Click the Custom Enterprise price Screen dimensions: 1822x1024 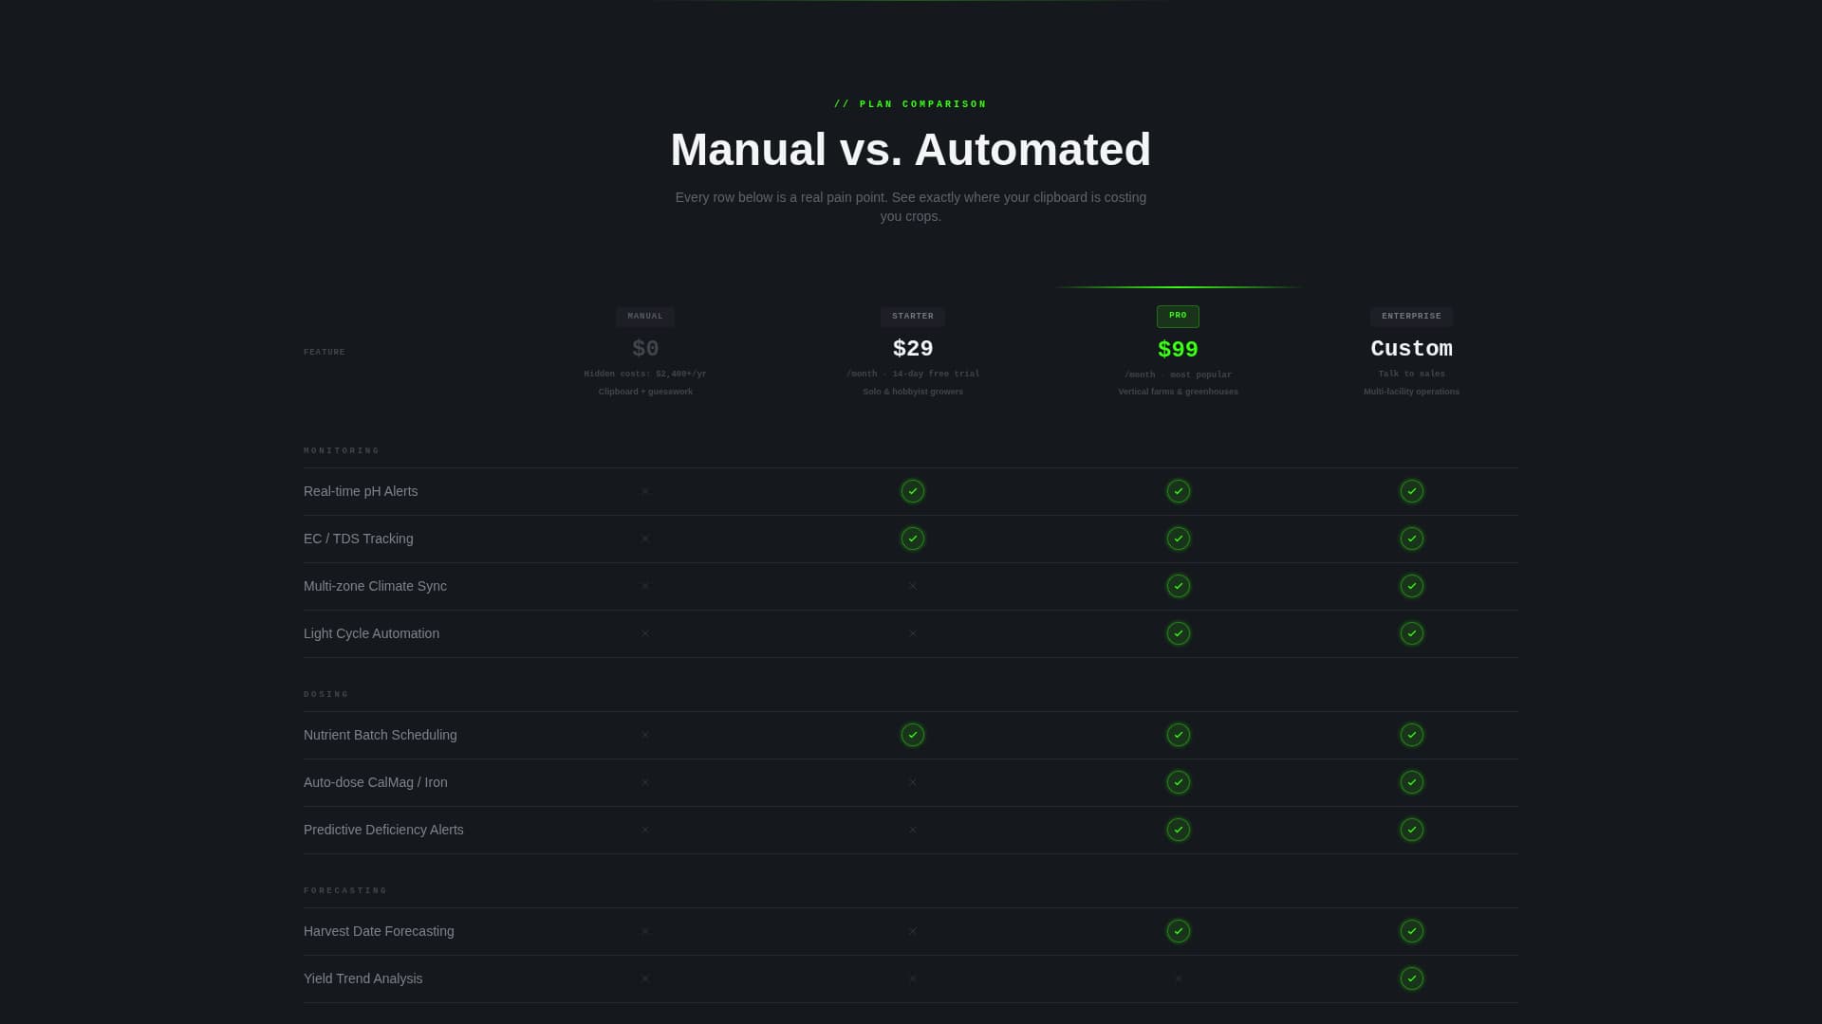point(1411,349)
